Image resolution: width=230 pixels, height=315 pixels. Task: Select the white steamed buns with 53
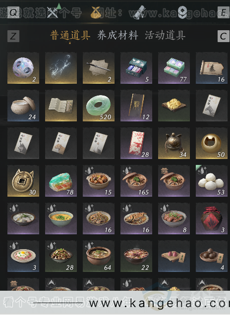tap(212, 181)
